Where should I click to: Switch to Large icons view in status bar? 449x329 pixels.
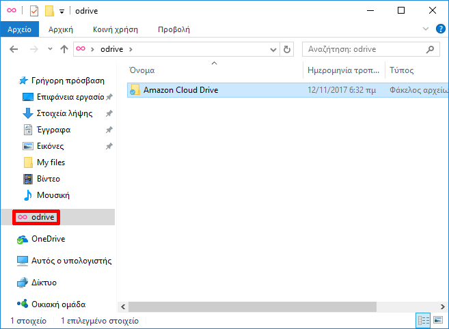438,320
